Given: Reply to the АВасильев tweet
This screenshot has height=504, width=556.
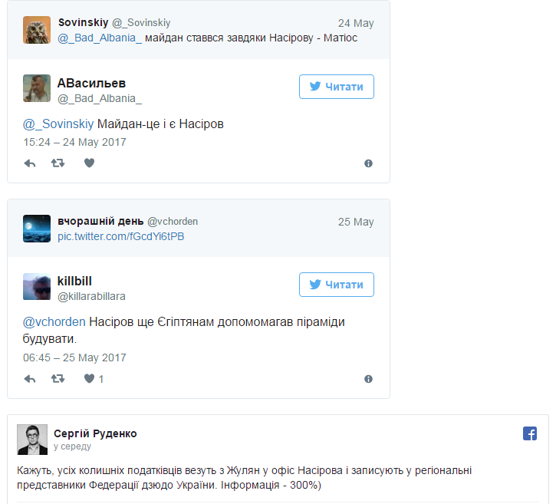Looking at the screenshot, I should (30, 163).
